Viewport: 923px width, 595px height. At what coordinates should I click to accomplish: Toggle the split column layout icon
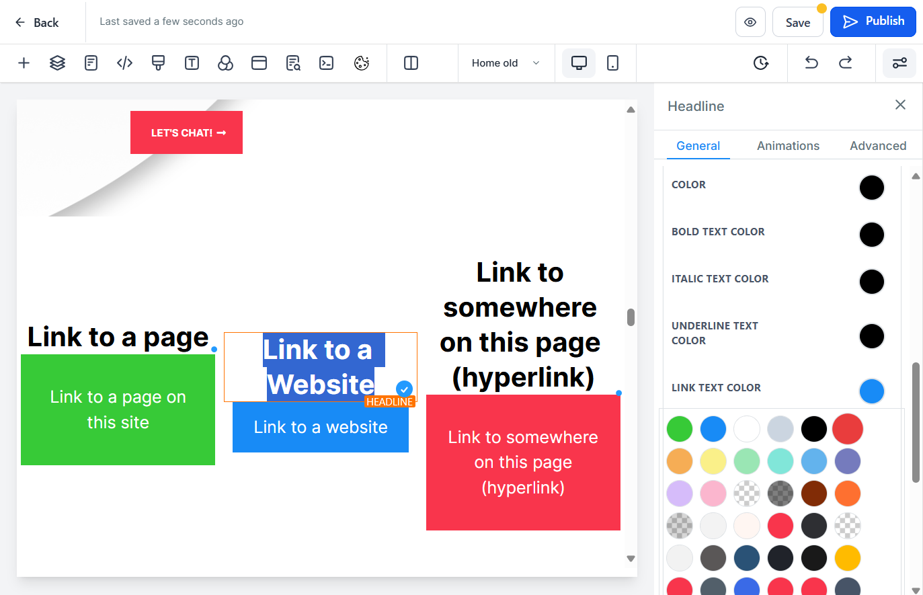click(411, 63)
